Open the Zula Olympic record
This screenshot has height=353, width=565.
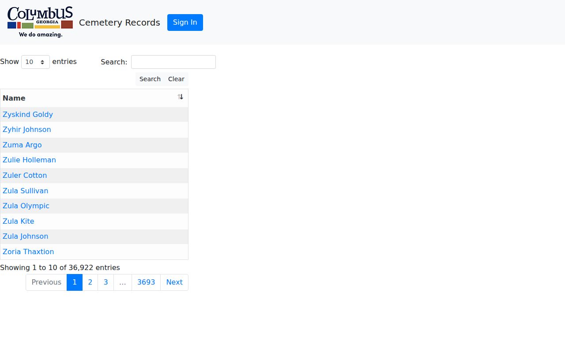26,206
